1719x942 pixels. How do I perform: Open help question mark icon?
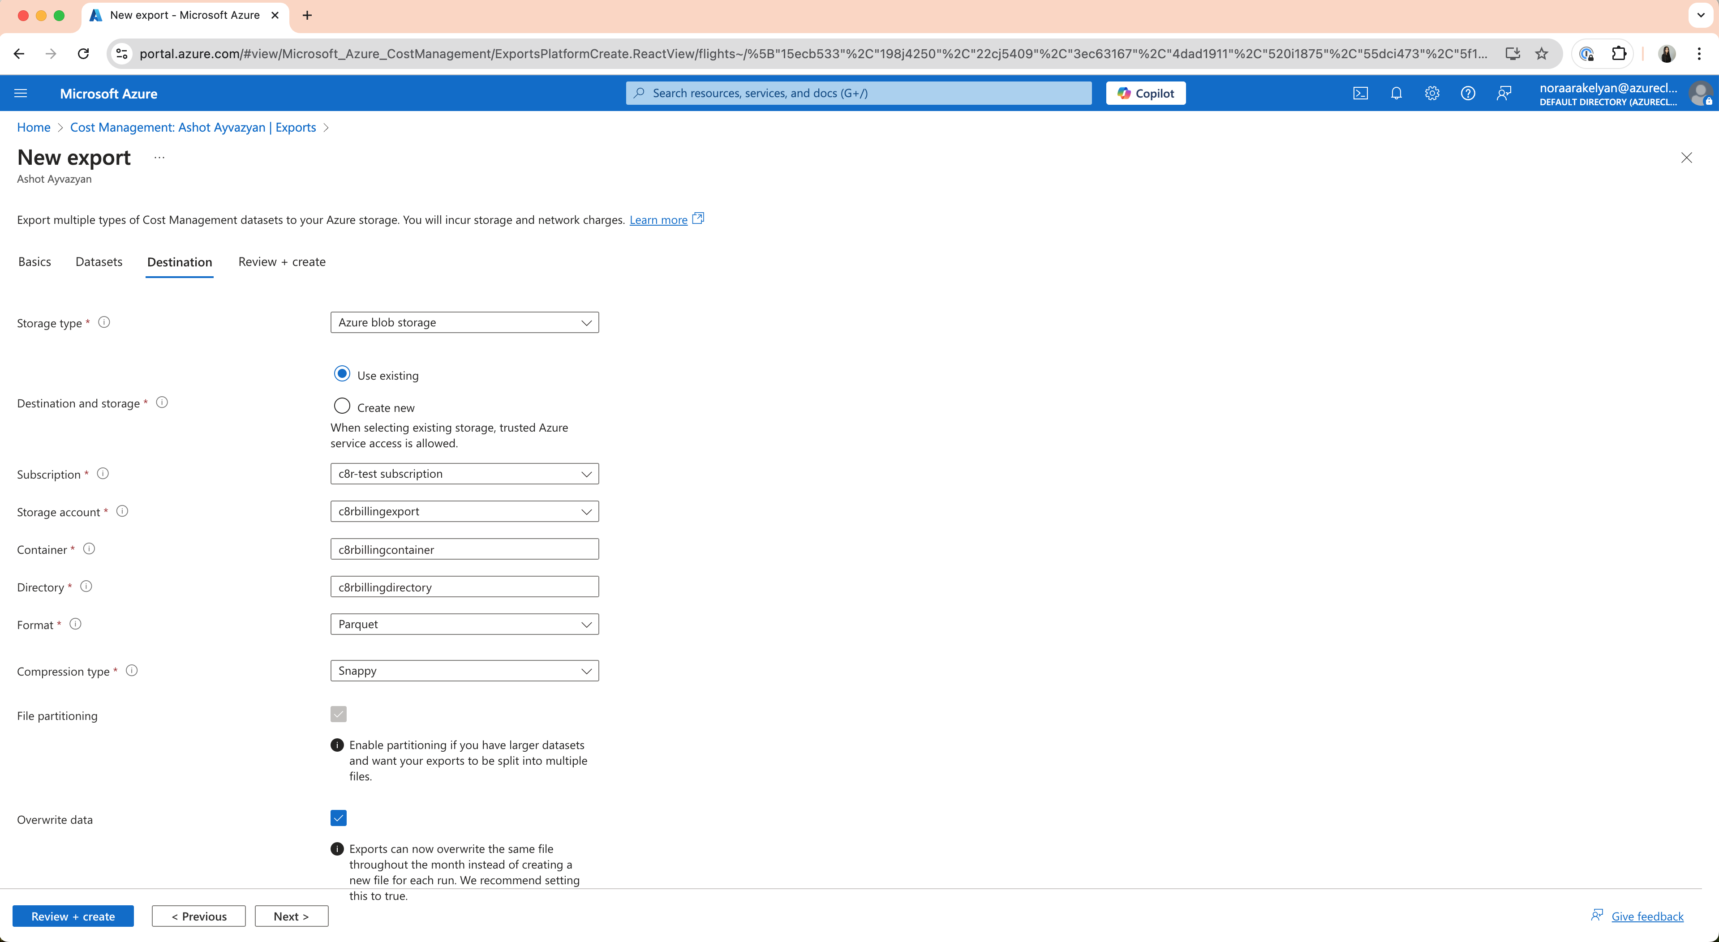(x=1467, y=94)
